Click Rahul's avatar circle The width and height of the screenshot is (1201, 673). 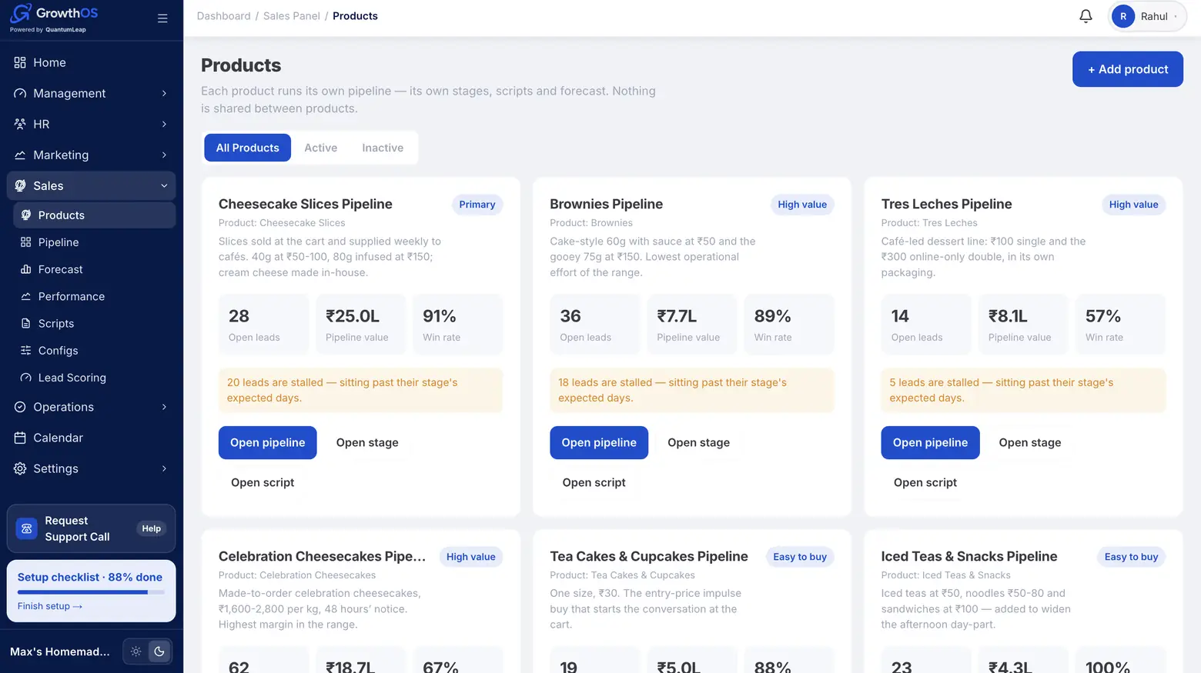tap(1123, 16)
